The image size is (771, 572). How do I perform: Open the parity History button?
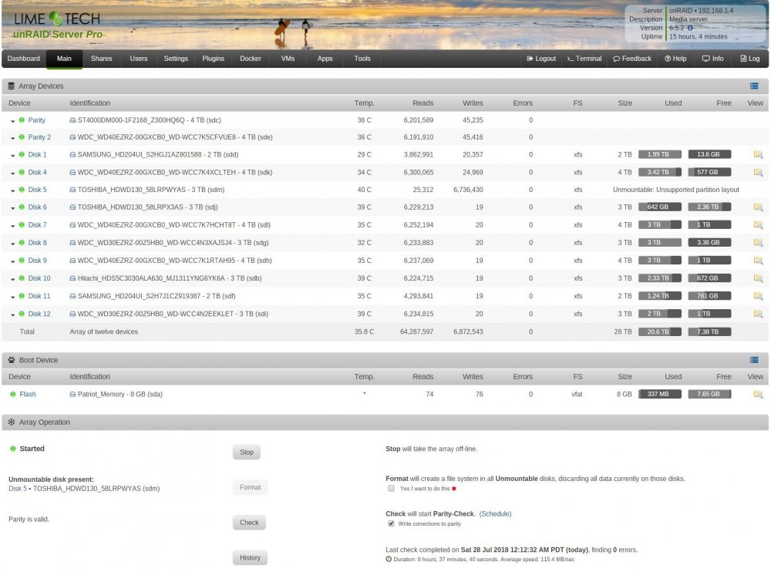pyautogui.click(x=250, y=557)
